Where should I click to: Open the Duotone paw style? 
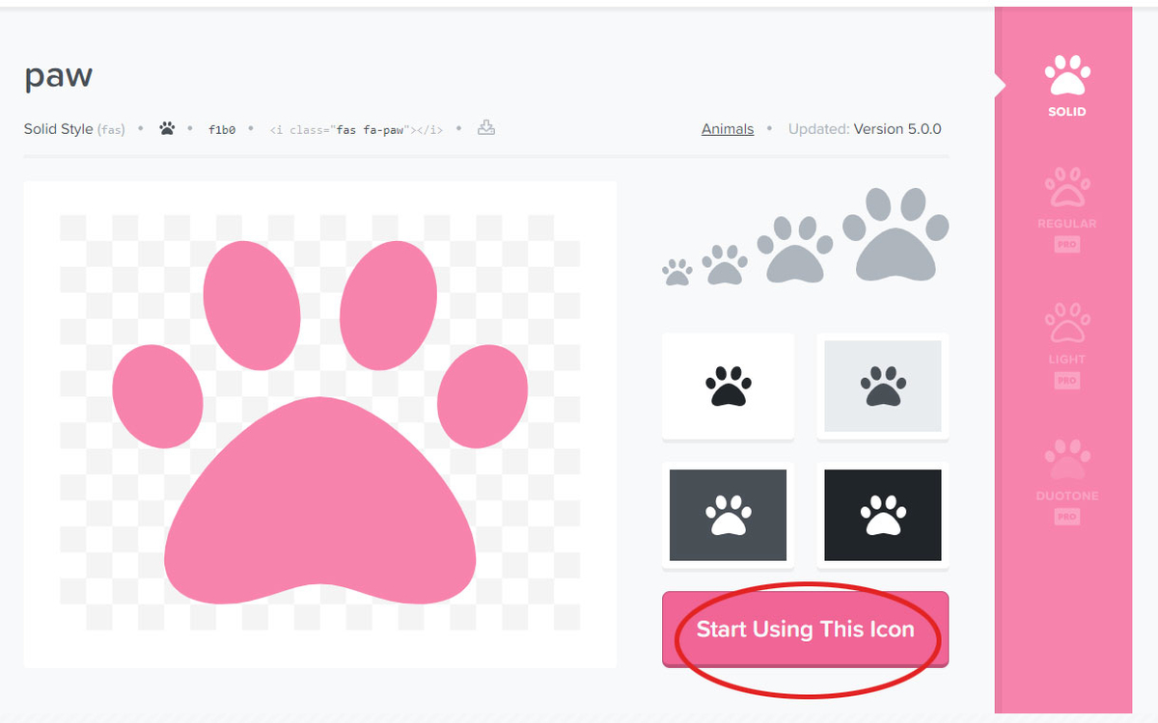coord(1065,468)
